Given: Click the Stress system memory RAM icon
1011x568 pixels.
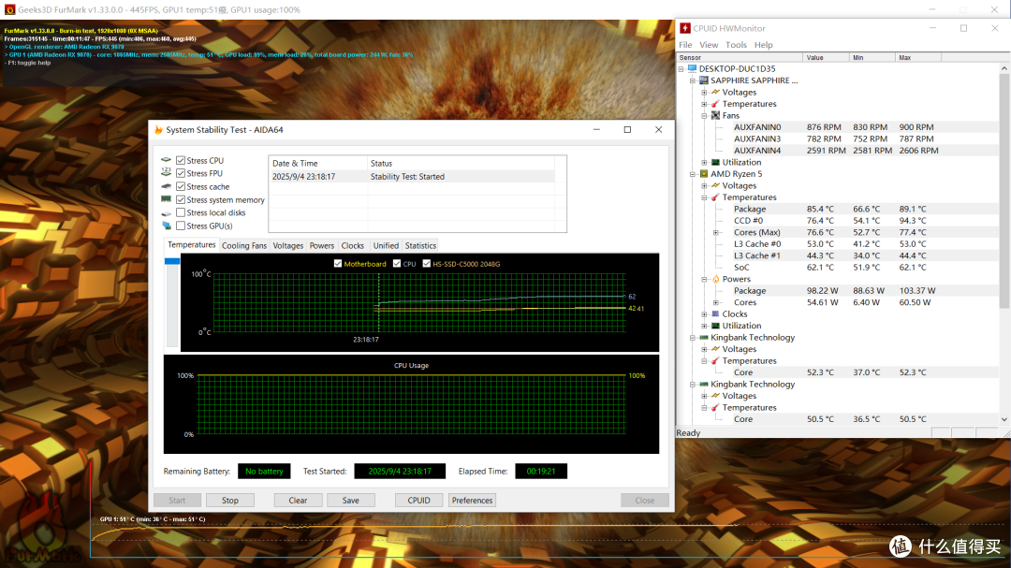Looking at the screenshot, I should tap(167, 199).
